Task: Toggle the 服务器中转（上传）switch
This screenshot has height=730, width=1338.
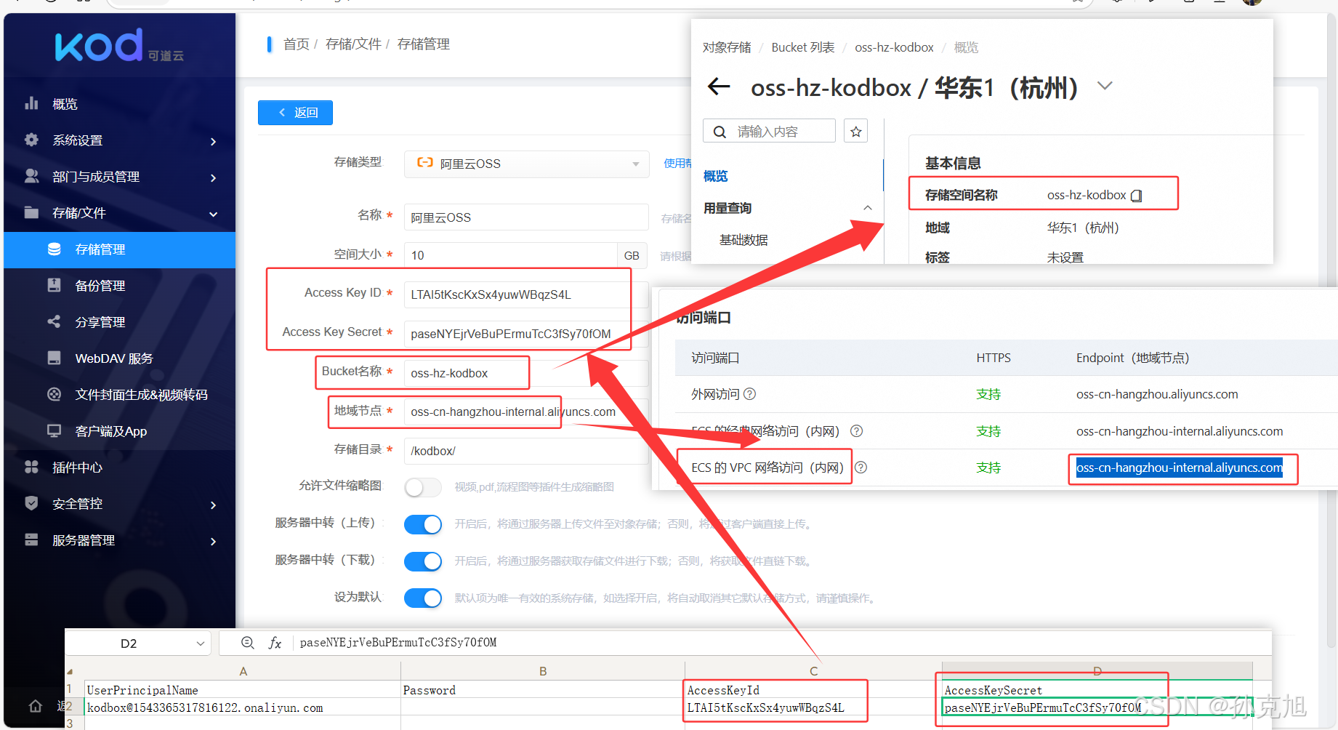Action: [423, 524]
